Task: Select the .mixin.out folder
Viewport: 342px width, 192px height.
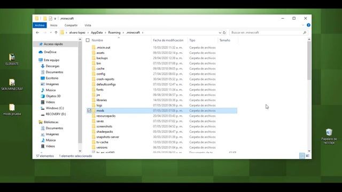Action: tap(103, 47)
